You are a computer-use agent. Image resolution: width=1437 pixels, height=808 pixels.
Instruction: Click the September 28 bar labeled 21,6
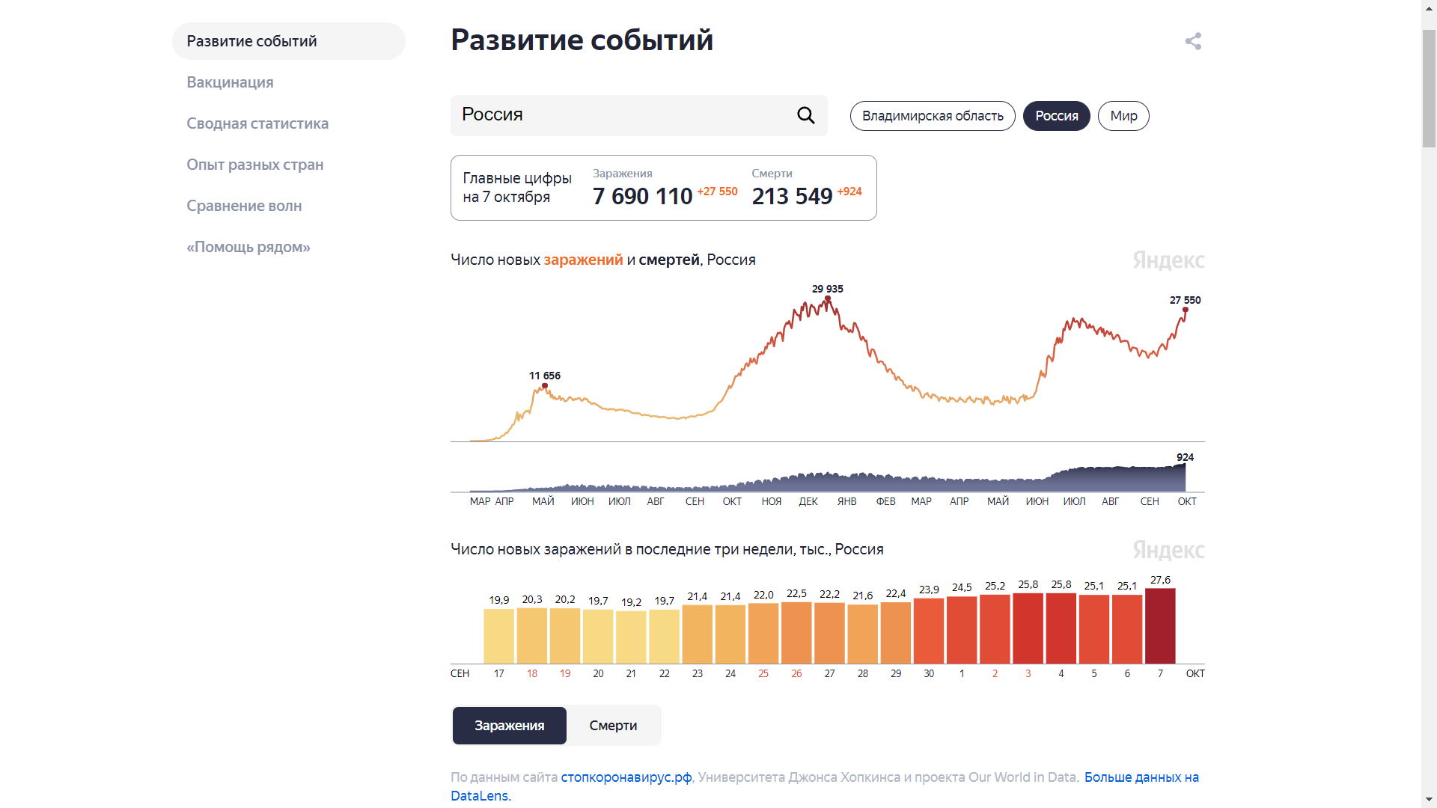pyautogui.click(x=862, y=634)
